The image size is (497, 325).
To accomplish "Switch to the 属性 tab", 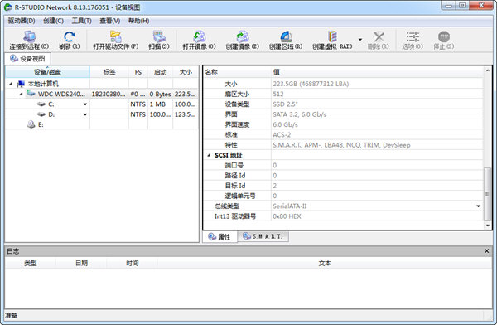I will [x=219, y=237].
